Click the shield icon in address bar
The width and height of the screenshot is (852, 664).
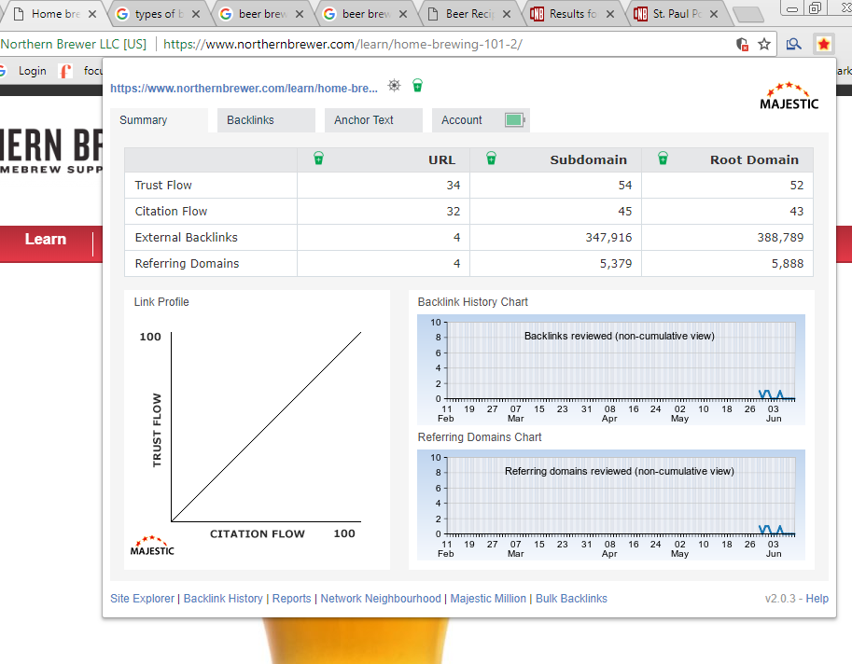pyautogui.click(x=742, y=44)
